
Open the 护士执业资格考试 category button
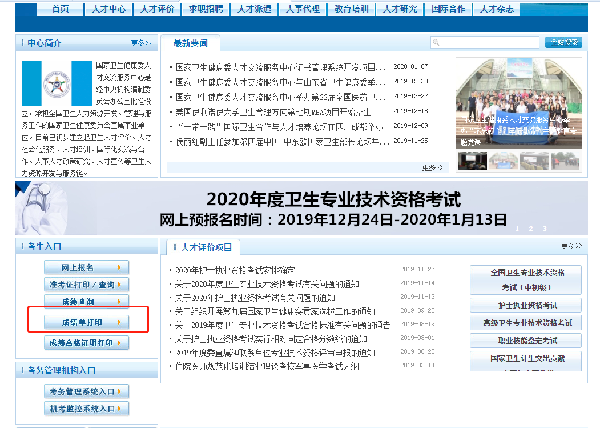coord(525,305)
